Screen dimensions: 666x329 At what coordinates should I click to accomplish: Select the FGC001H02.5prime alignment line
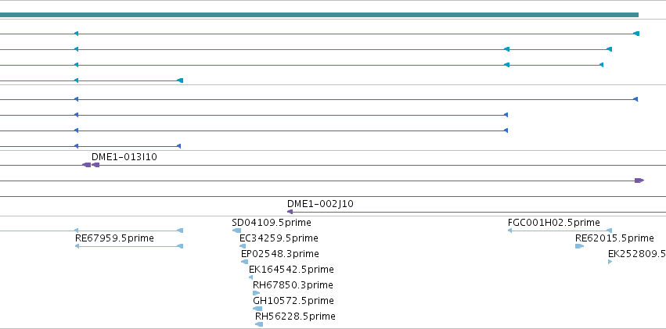pos(560,231)
